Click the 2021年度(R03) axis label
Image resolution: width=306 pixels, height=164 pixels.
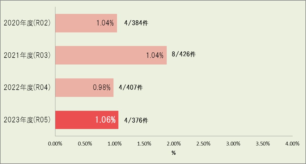coord(27,55)
